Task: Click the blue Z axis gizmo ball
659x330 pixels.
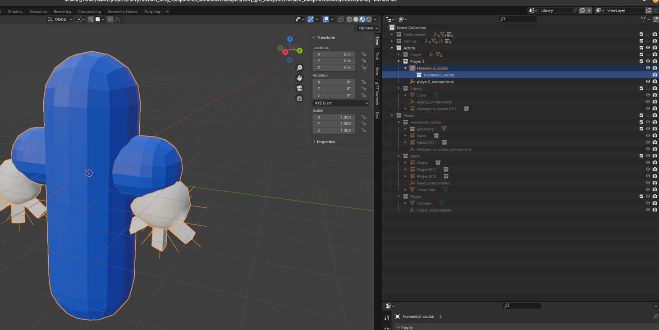Action: [290, 39]
